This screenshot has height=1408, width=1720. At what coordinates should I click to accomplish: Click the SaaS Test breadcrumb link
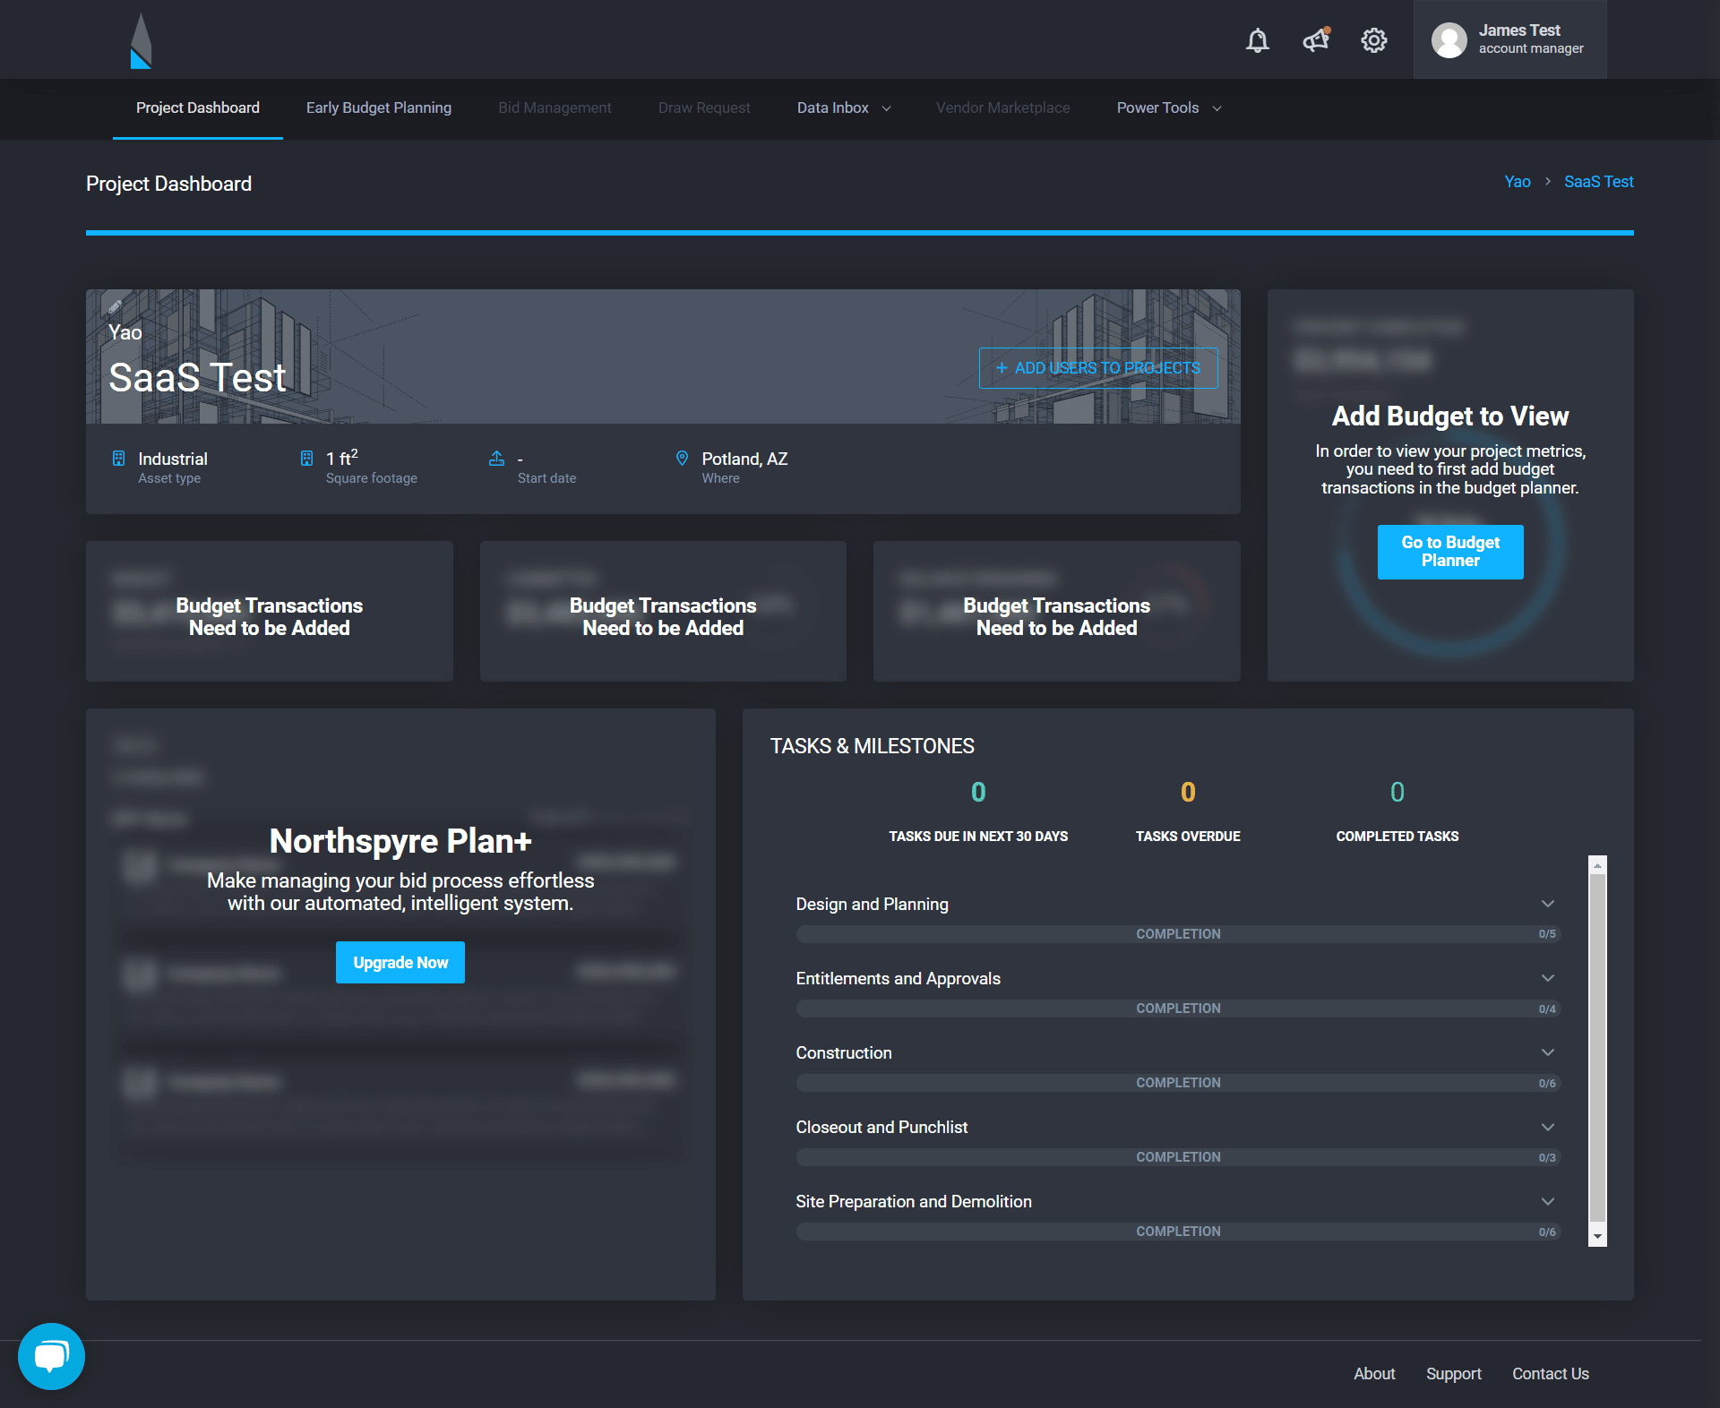click(1598, 182)
